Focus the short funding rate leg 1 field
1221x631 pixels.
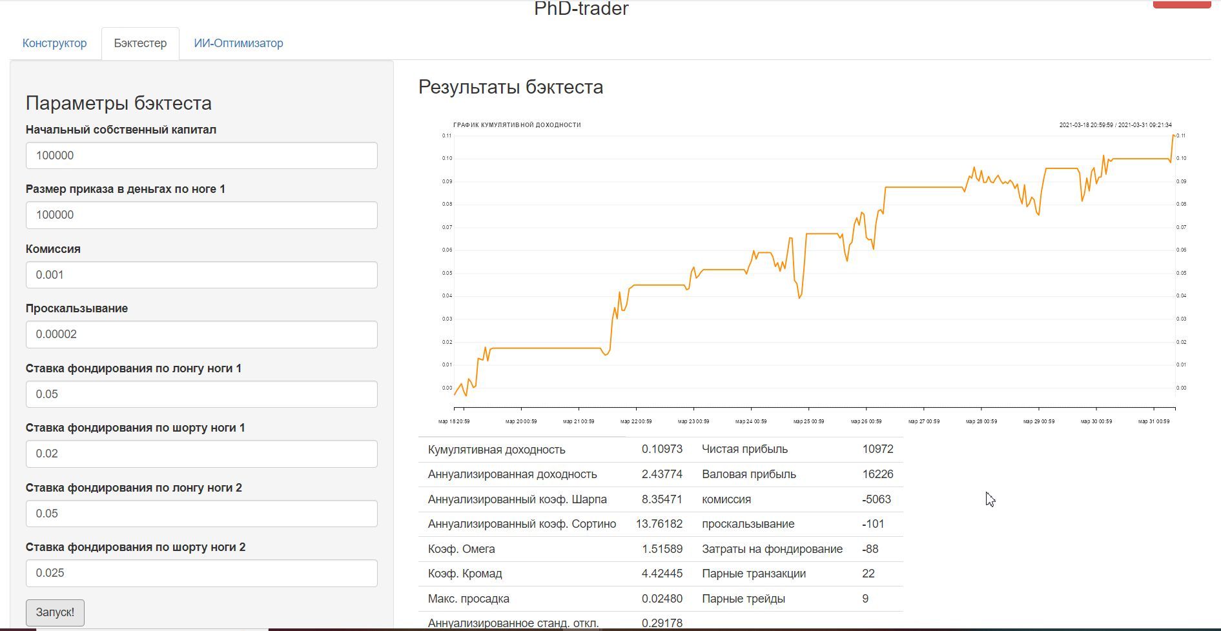pos(201,454)
